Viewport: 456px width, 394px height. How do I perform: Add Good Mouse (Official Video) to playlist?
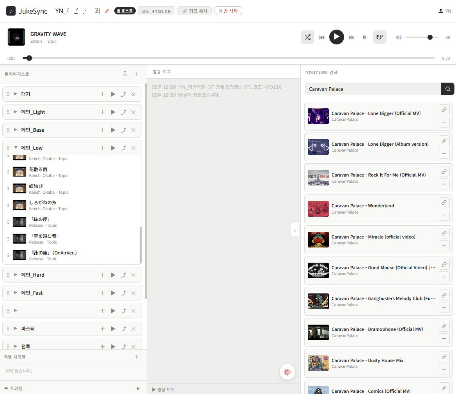(x=444, y=277)
